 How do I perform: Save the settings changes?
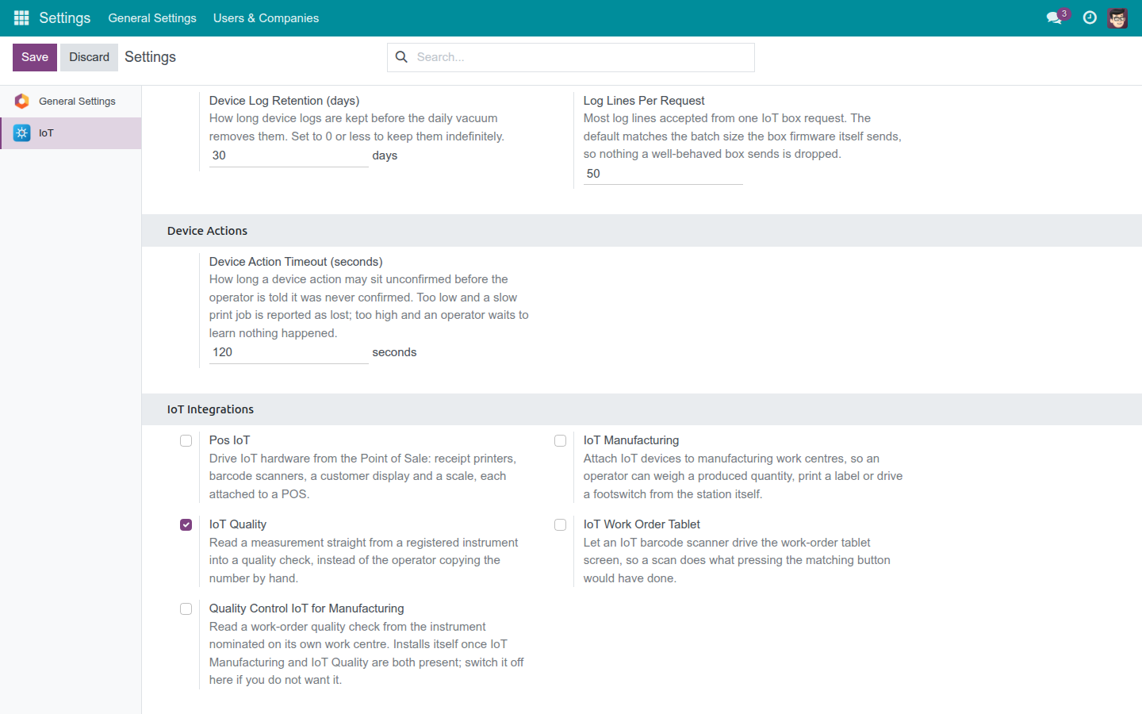tap(35, 57)
